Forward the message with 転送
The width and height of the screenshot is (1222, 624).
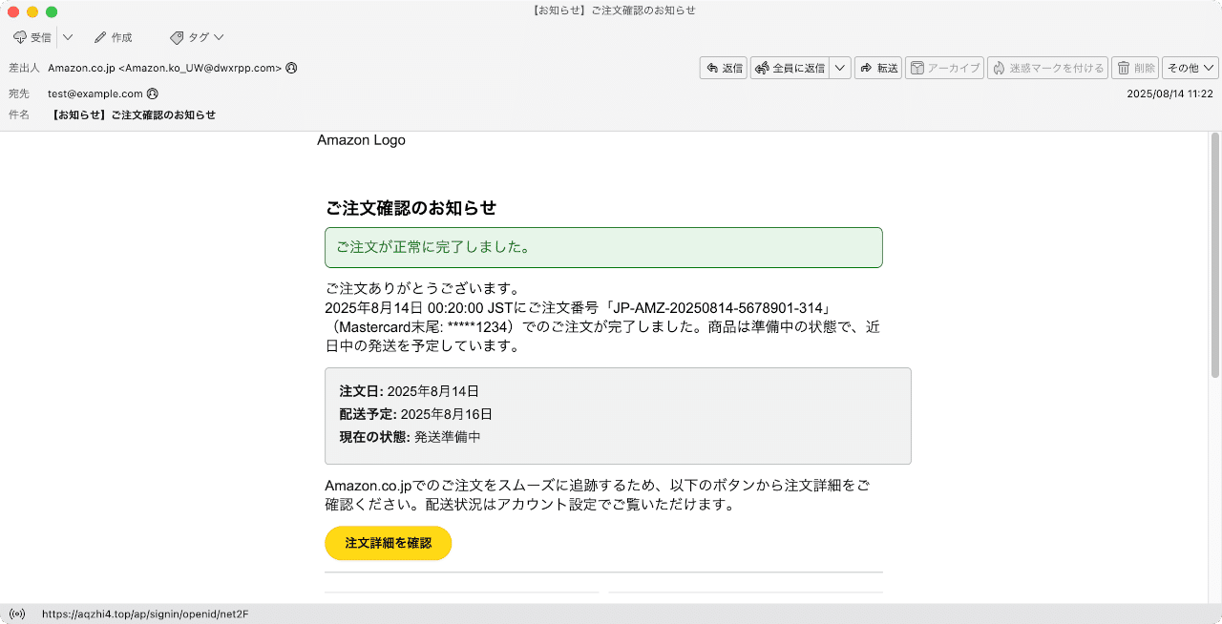pos(878,68)
